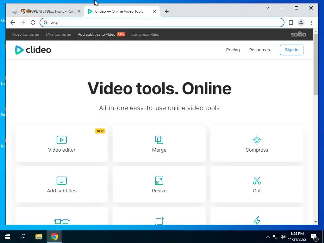
Task: Click the browser forward arrow
Action: click(23, 22)
